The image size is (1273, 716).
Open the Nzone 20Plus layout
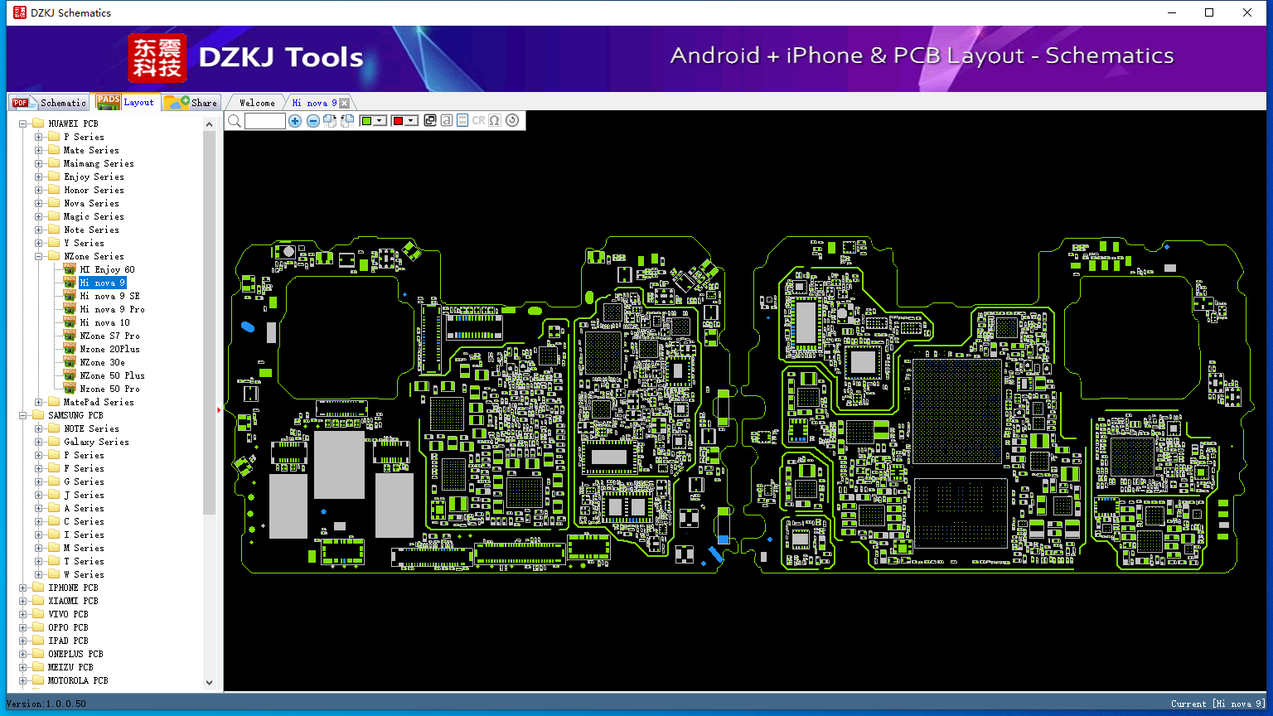click(109, 349)
